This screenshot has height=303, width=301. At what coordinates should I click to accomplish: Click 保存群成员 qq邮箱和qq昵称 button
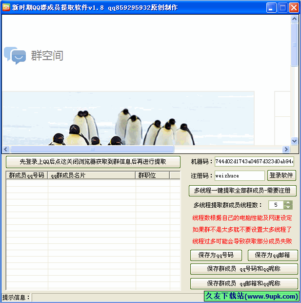coord(244,283)
